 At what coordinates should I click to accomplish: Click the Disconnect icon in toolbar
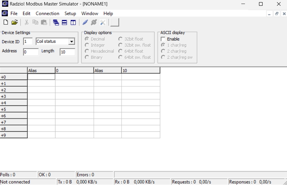tap(94, 22)
